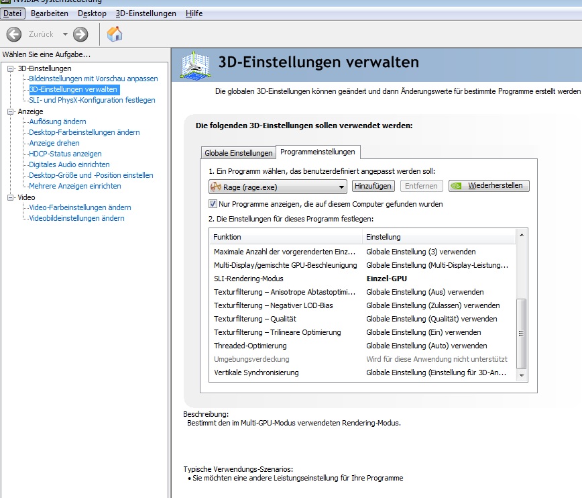Click the scroll up arrow of settings list
Image resolution: width=582 pixels, height=498 pixels.
(522, 235)
